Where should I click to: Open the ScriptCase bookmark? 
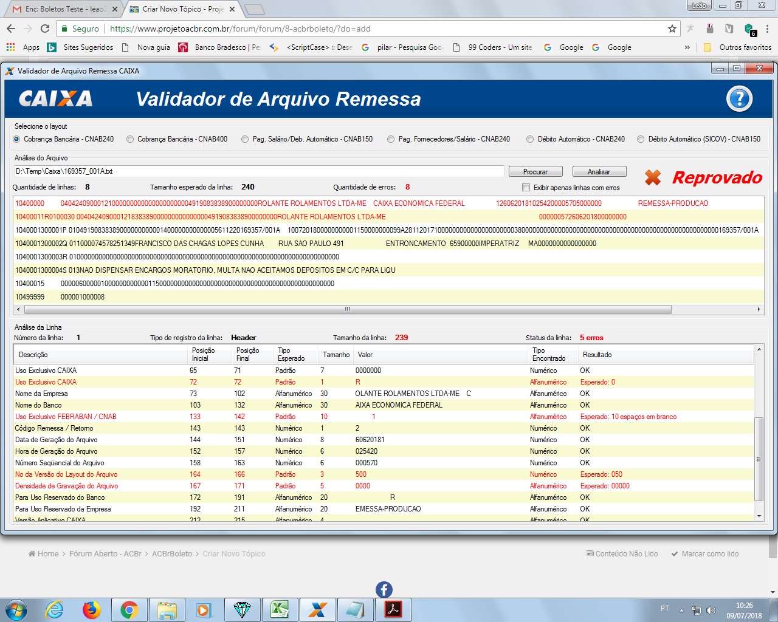[311, 47]
